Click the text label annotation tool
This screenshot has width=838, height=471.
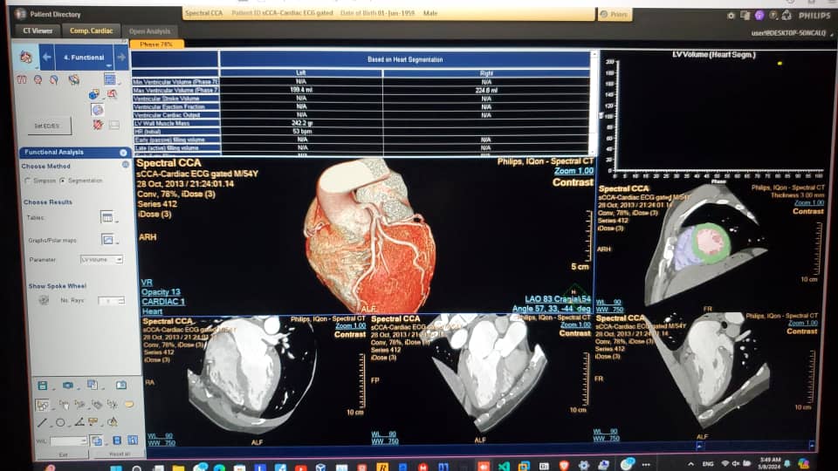pos(93,422)
